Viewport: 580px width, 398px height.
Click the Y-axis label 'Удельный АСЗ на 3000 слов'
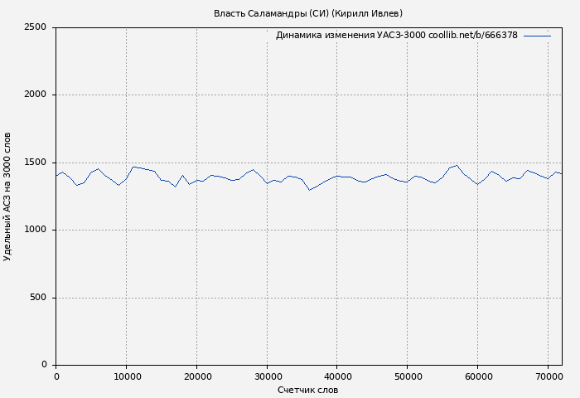[x=7, y=197]
